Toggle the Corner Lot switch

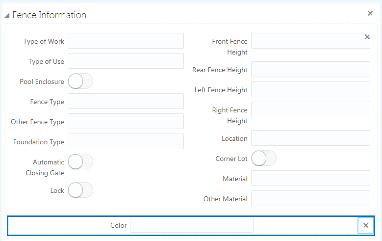click(x=264, y=158)
